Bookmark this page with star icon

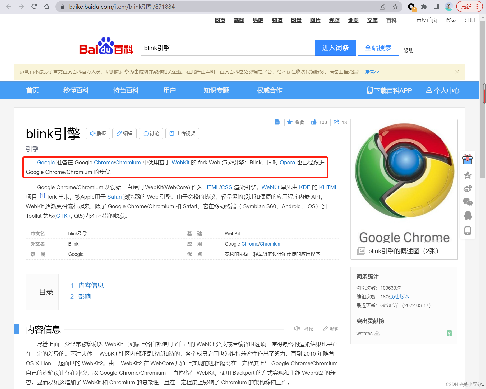click(x=395, y=7)
